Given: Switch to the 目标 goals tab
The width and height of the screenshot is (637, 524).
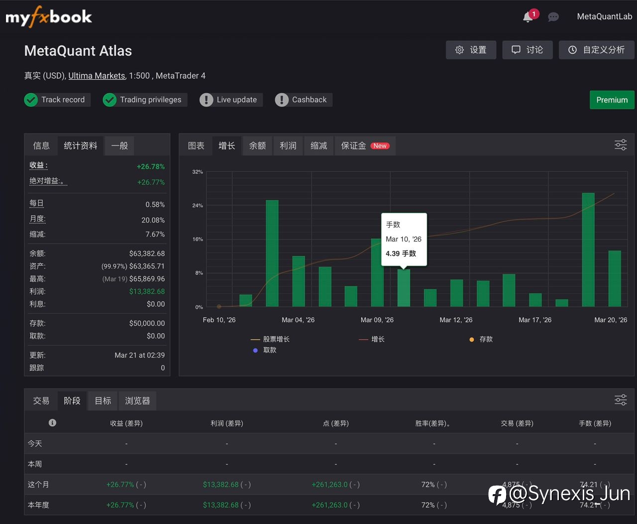Looking at the screenshot, I should [x=103, y=401].
